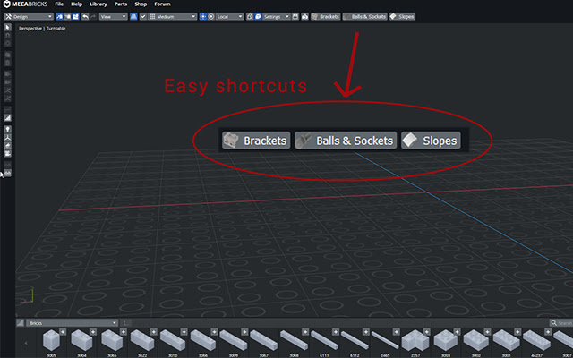The image size is (573, 358).
Task: Click the circular pivot icon before Local
Action: click(211, 17)
